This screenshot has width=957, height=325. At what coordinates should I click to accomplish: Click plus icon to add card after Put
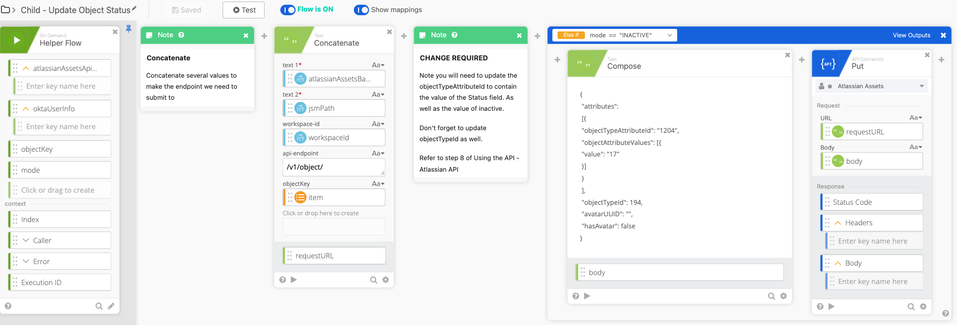[x=941, y=60]
